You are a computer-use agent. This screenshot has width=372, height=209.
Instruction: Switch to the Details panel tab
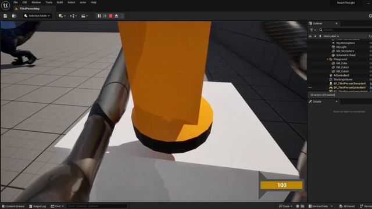pyautogui.click(x=317, y=102)
